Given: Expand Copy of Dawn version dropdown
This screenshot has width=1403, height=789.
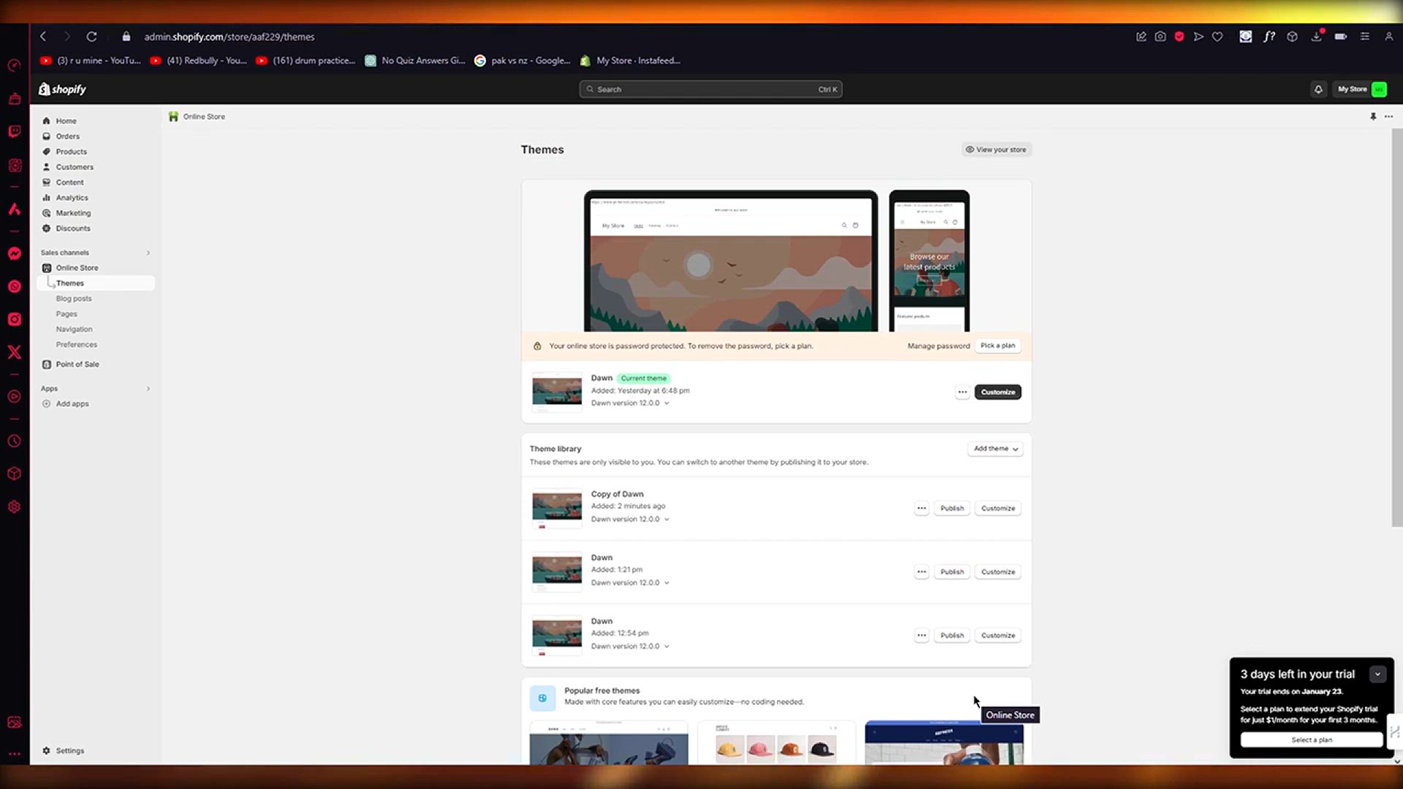Looking at the screenshot, I should click(666, 519).
